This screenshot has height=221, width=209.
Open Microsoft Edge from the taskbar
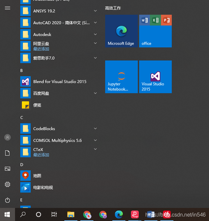(x=119, y=214)
